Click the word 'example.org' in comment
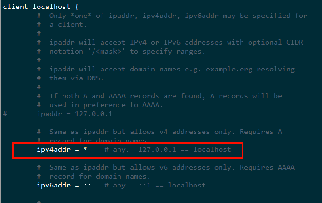The height and width of the screenshot is (203, 322). [229, 70]
